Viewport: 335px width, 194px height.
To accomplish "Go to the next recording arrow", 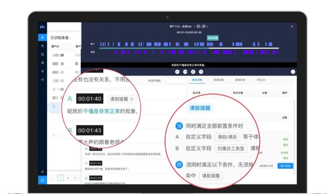I will [x=207, y=26].
